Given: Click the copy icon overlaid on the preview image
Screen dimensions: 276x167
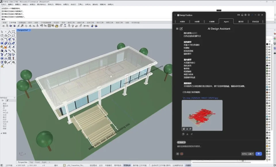Looking at the screenshot, I should tap(184, 129).
